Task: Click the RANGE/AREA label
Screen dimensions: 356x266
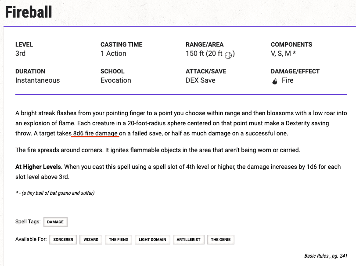Action: [x=205, y=44]
